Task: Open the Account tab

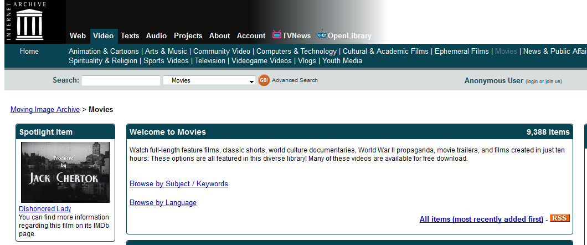Action: pyautogui.click(x=251, y=36)
